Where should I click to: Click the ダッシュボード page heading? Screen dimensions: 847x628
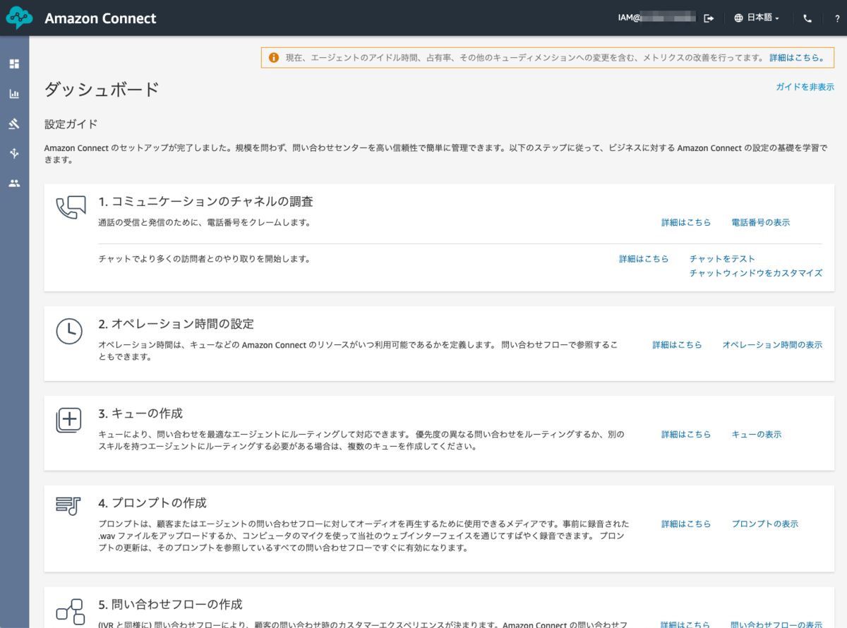(102, 90)
